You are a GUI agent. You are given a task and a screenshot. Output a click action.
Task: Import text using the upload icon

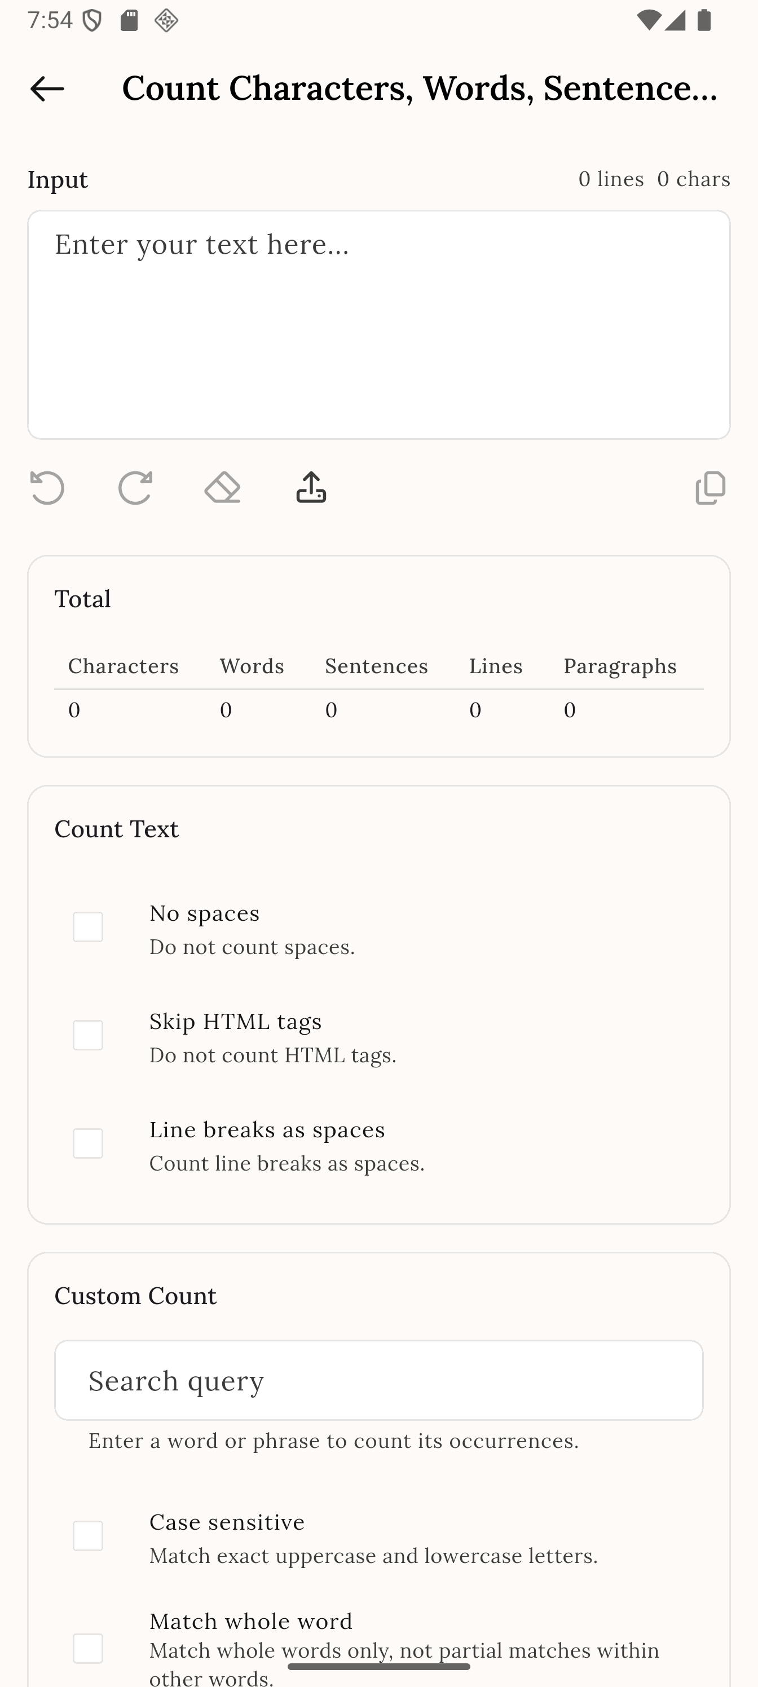[x=310, y=488]
